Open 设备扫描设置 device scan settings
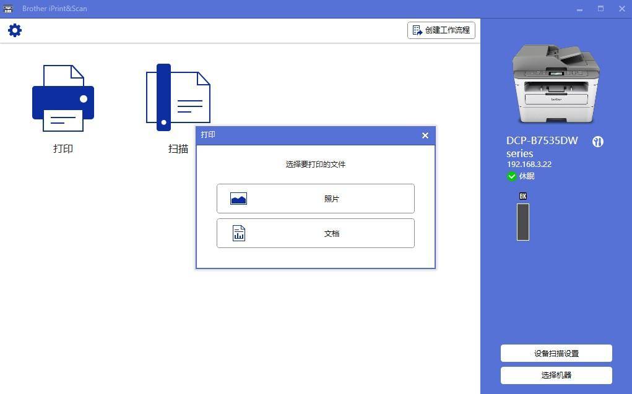The image size is (632, 394). [x=555, y=353]
